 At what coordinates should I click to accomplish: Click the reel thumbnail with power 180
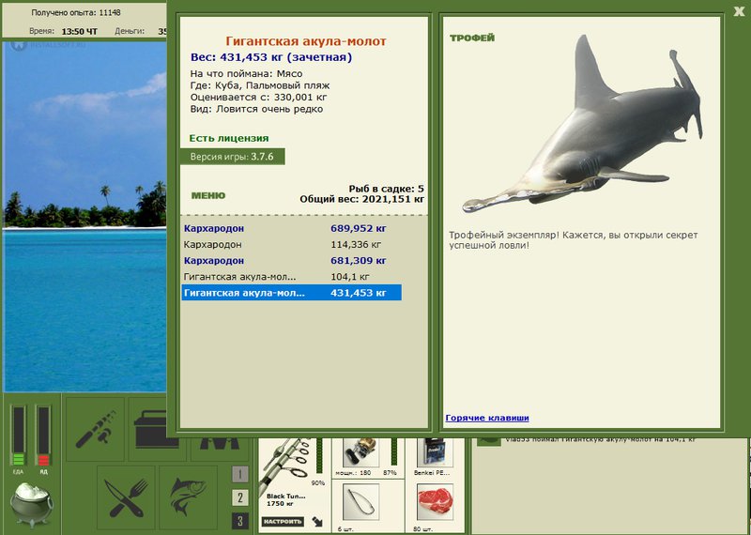[x=361, y=452]
